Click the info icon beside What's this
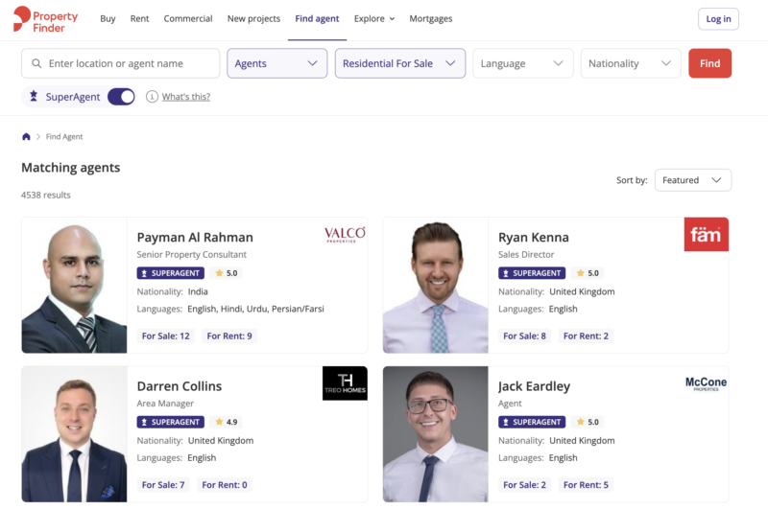The image size is (768, 509). click(x=152, y=97)
